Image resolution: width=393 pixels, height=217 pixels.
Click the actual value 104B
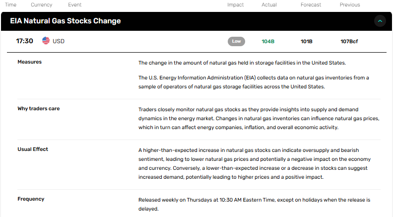pyautogui.click(x=268, y=41)
